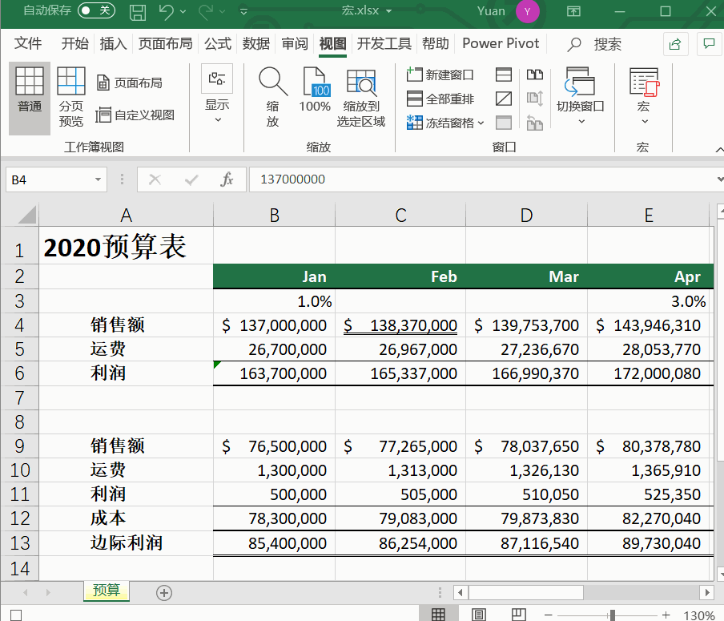Image resolution: width=724 pixels, height=621 pixels.
Task: Open the Name Box dropdown arrow
Action: [98, 179]
